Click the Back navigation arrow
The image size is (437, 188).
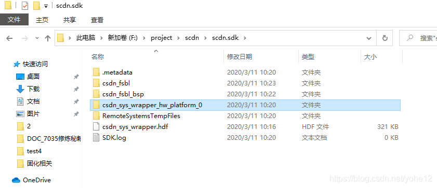point(9,38)
